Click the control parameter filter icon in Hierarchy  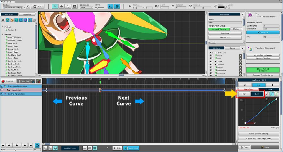[30, 20]
